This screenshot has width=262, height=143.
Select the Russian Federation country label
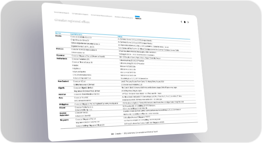[x=65, y=114]
